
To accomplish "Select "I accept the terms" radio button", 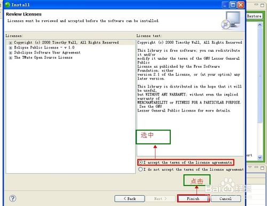I will pyautogui.click(x=140, y=162).
